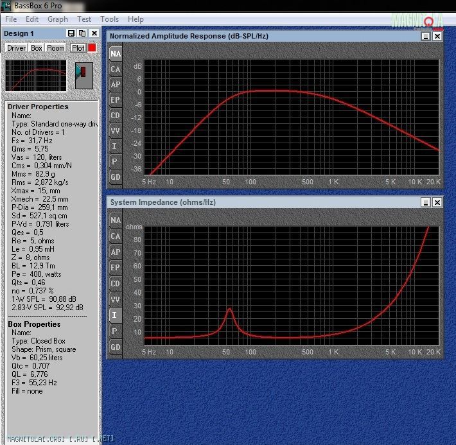This screenshot has height=445, width=456.
Task: Click the Driver Properties heading
Action: [38, 107]
